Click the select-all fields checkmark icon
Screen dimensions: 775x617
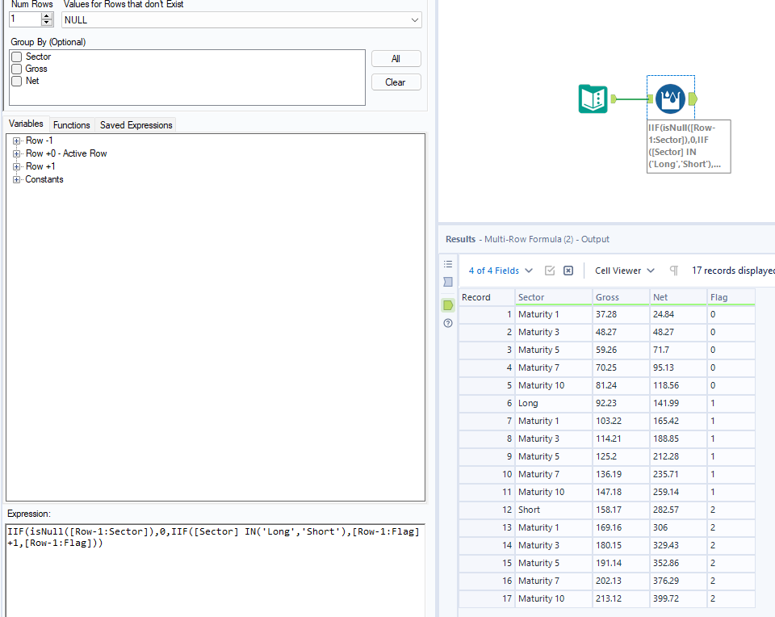coord(550,271)
